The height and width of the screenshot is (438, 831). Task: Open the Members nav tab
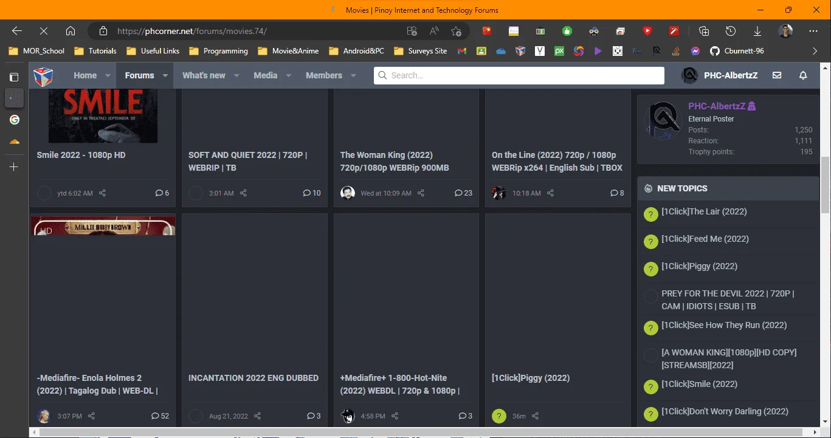324,75
